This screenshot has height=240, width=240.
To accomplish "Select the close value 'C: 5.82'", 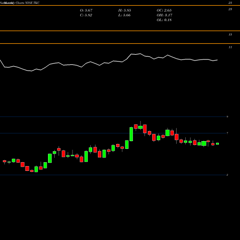I will click(86, 15).
